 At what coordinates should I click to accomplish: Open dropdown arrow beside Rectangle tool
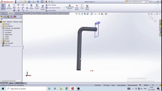(16, 8)
